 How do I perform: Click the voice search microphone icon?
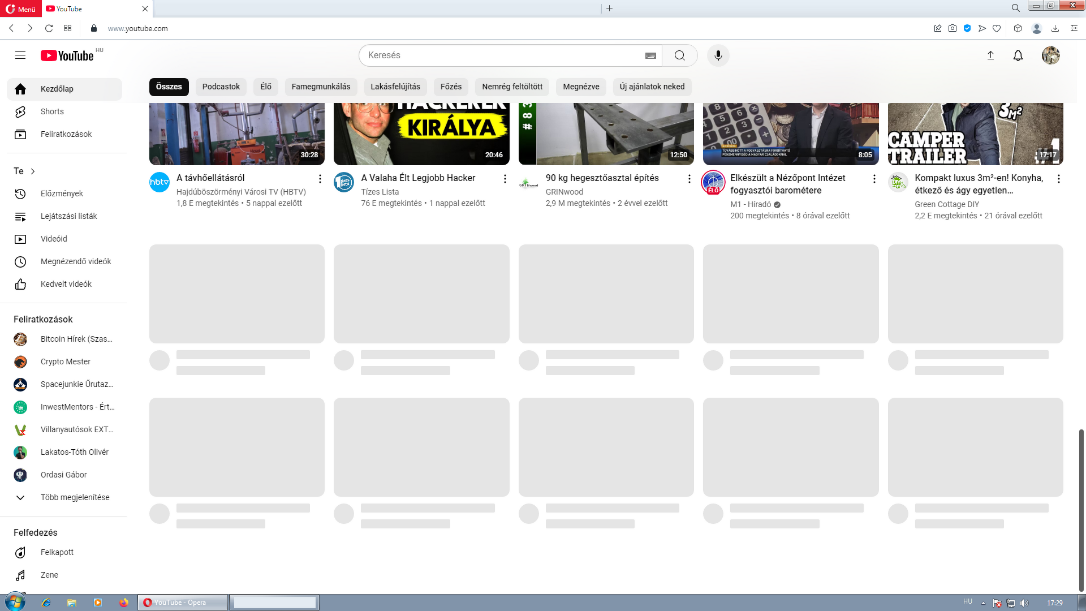point(718,55)
